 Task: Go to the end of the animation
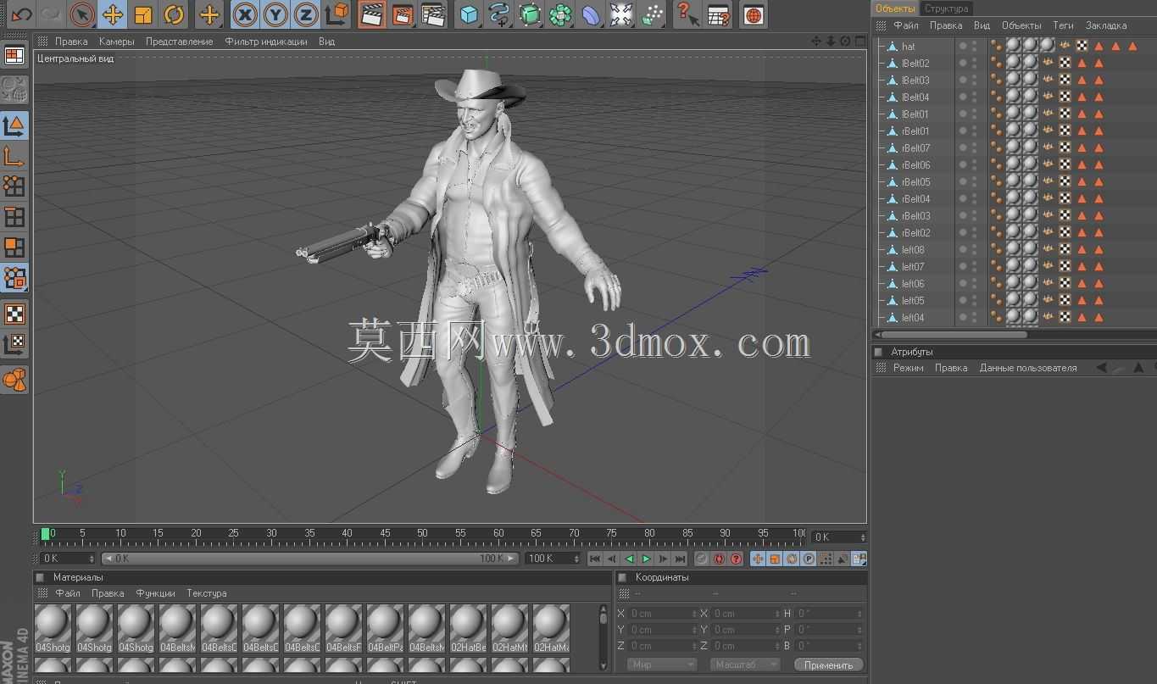click(680, 559)
